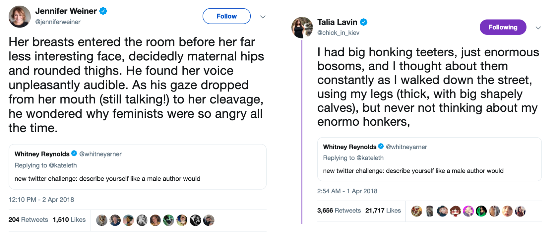Viewport: 557px width, 242px height.
Task: Click Jennifer Weiner's verified badge
Action: click(x=103, y=11)
